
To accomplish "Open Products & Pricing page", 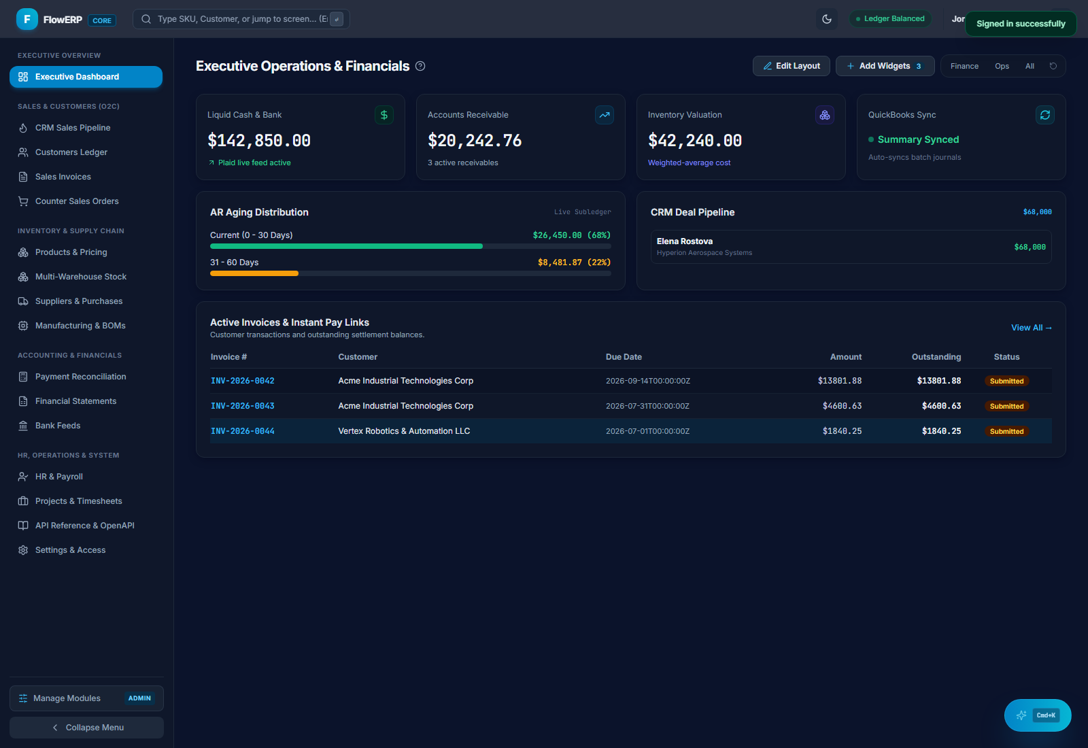I will (86, 252).
